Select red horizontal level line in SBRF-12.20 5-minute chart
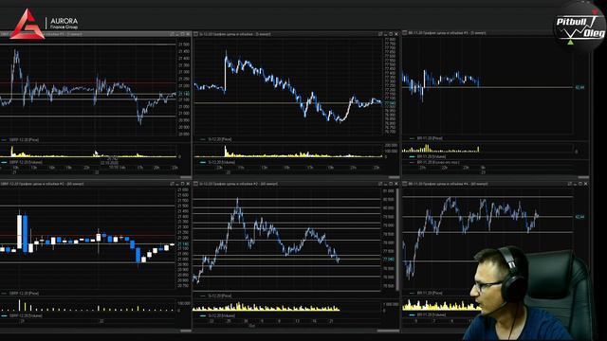607x341 pixels. click(x=88, y=82)
